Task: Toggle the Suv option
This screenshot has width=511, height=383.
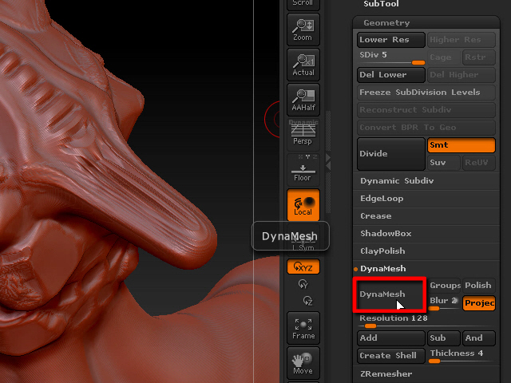Action: pyautogui.click(x=444, y=163)
